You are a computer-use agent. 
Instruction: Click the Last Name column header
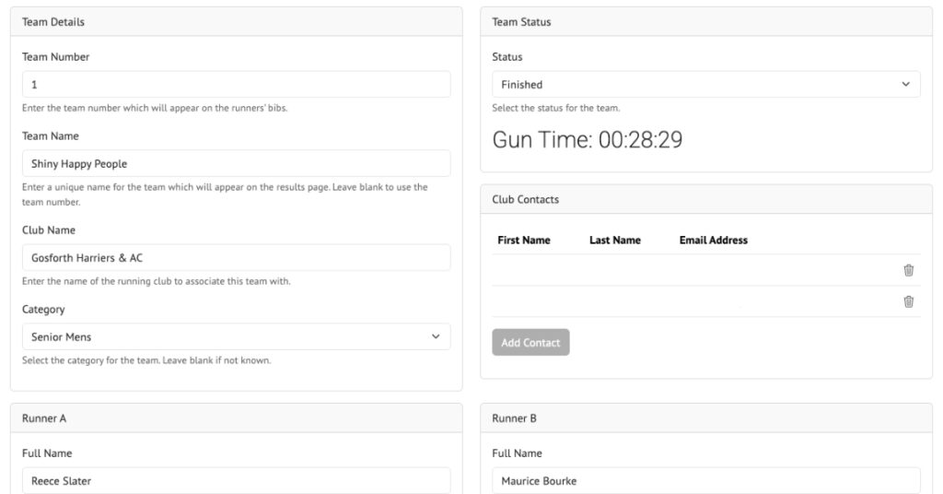(x=614, y=240)
